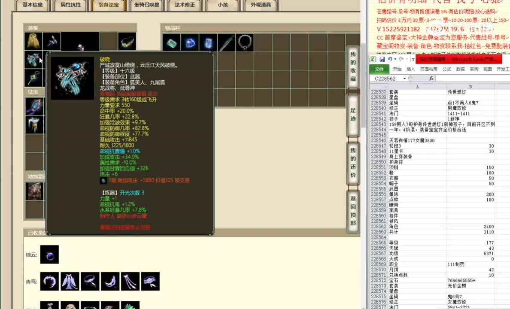The image size is (510, 309).
Task: Switch to the 属性抗性 tab
Action: coord(70,5)
